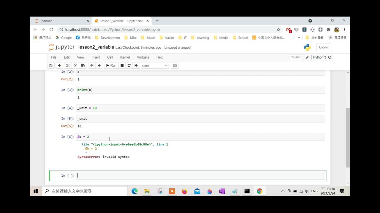Open the command palette keyboard icon
The width and height of the screenshot is (380, 213).
click(175, 65)
